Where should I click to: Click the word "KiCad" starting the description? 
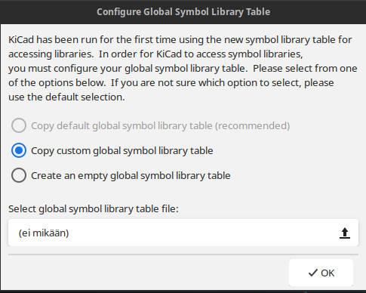[x=21, y=39]
